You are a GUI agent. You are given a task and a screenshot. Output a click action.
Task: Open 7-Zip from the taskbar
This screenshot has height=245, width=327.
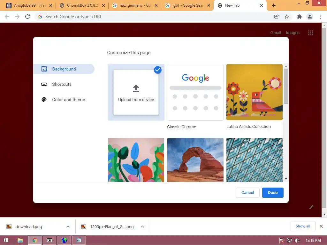(49, 241)
